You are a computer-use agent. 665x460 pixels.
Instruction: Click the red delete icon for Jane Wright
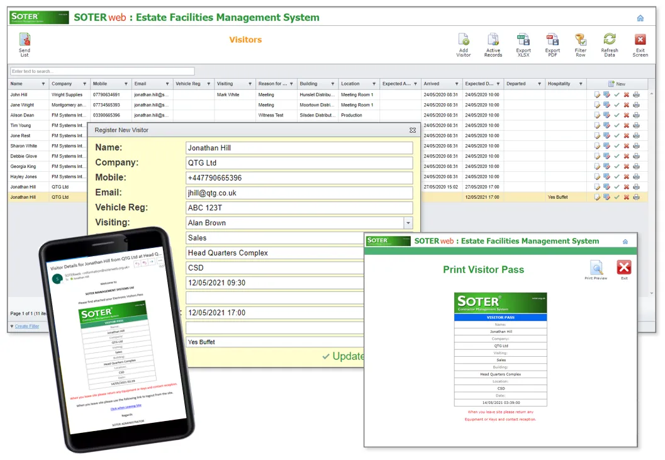[x=627, y=105]
